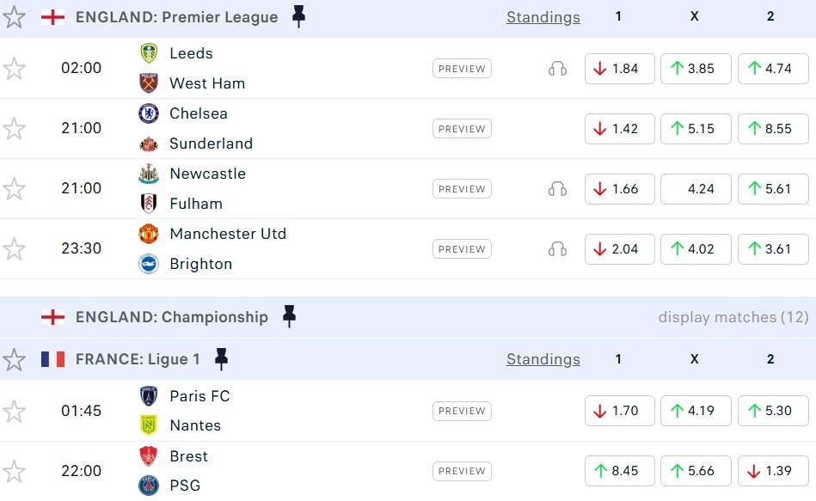This screenshot has height=501, width=816.
Task: Expand Championship display matches (12)
Action: [x=733, y=317]
